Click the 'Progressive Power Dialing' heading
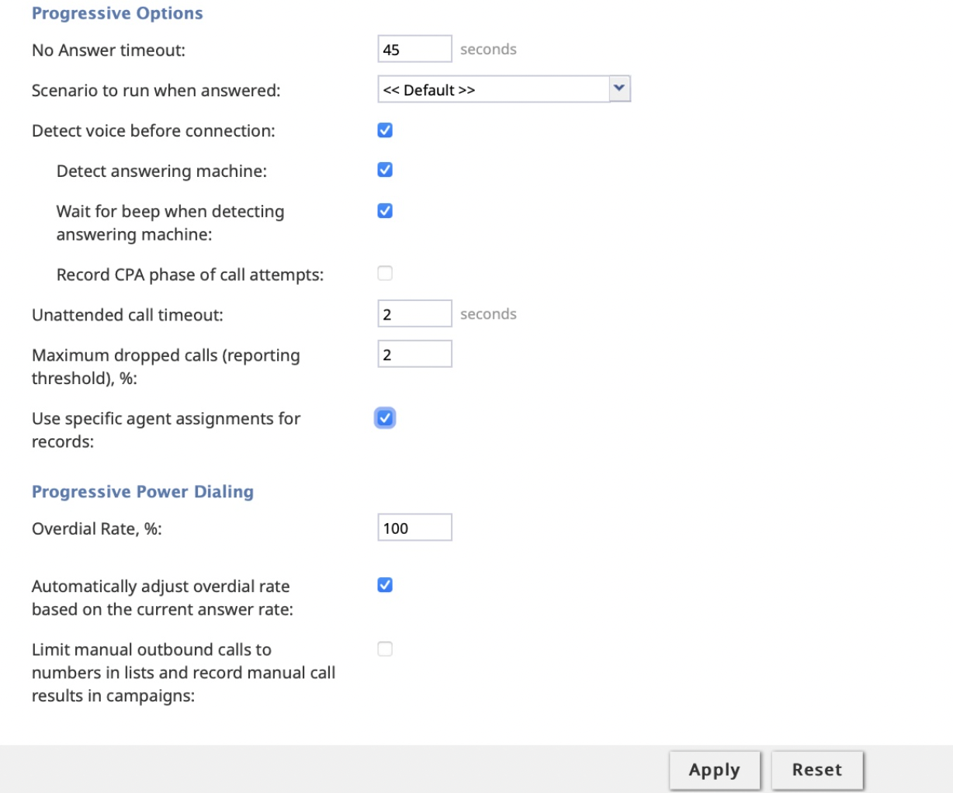 pyautogui.click(x=143, y=491)
